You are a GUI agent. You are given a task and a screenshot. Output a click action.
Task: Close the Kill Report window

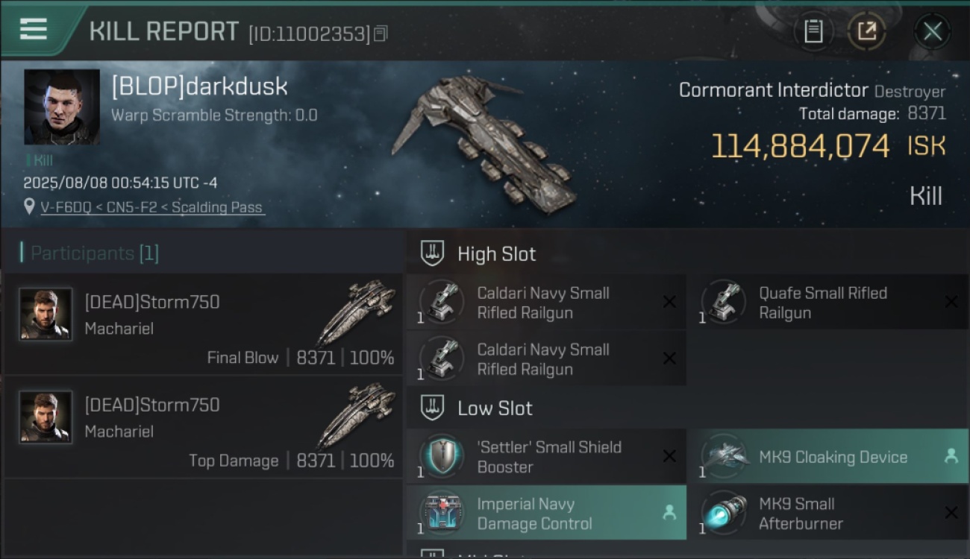pos(932,31)
